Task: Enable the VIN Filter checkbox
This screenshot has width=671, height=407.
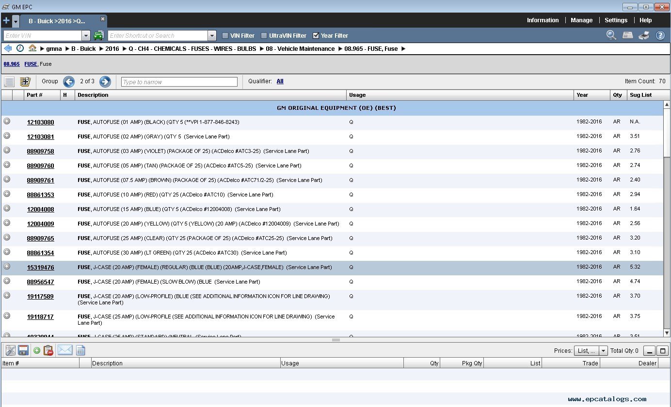Action: [x=225, y=36]
